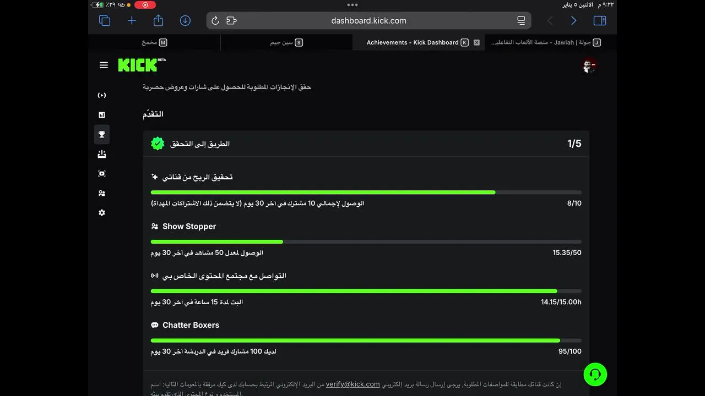Click the 95/100 chatters value
Screen dimensions: 705x396
[x=570, y=351]
